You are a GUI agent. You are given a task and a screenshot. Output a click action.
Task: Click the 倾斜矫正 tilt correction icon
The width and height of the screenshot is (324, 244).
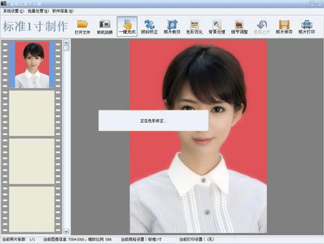[149, 27]
